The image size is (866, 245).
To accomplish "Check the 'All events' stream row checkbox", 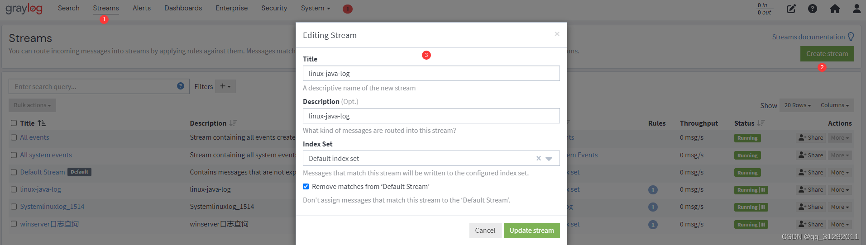I will click(14, 137).
